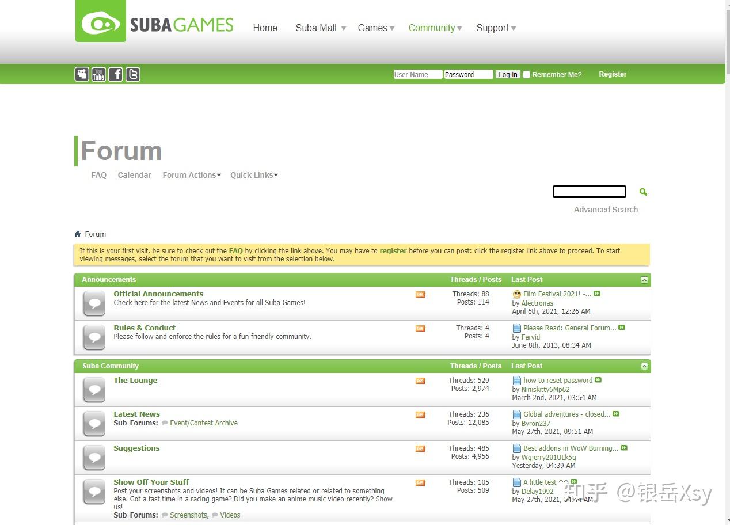This screenshot has width=730, height=525.
Task: Open the Advanced Search link
Action: [606, 210]
